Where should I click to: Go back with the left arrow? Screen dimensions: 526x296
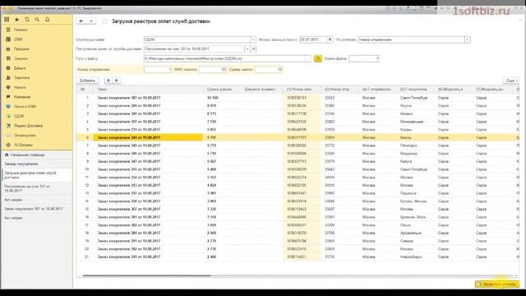click(x=81, y=21)
